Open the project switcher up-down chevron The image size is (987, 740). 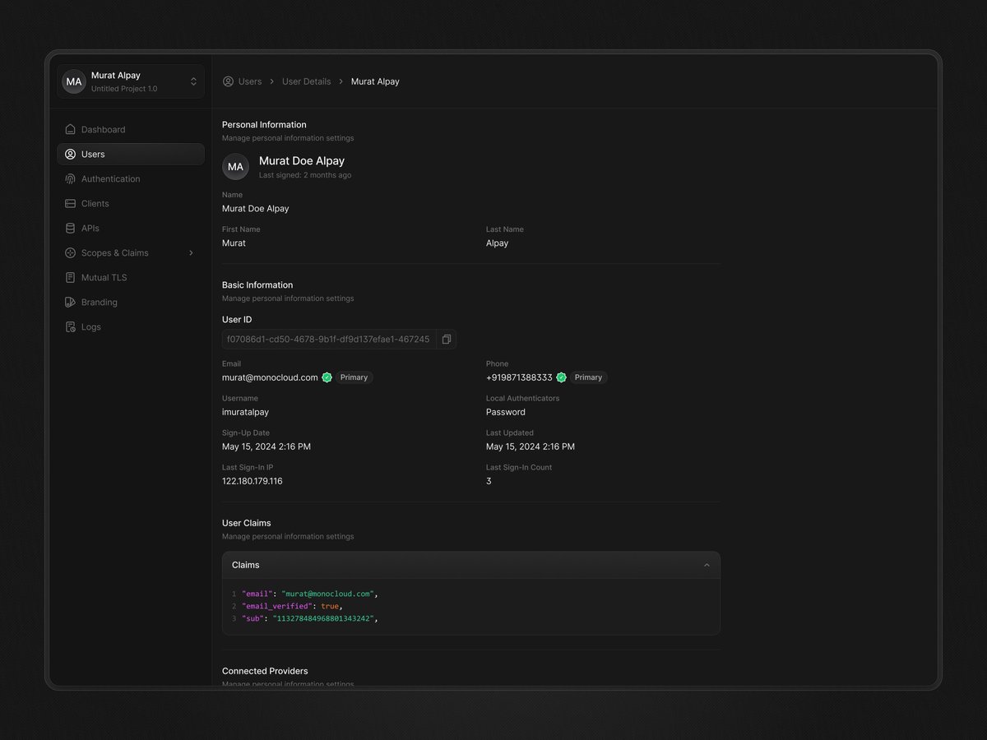tap(193, 81)
